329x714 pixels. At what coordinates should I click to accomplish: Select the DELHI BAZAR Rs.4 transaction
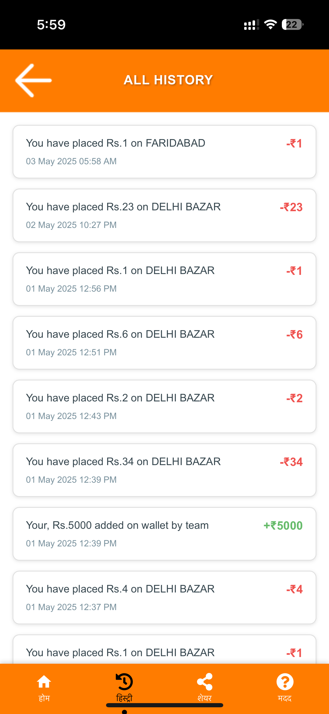(x=164, y=598)
